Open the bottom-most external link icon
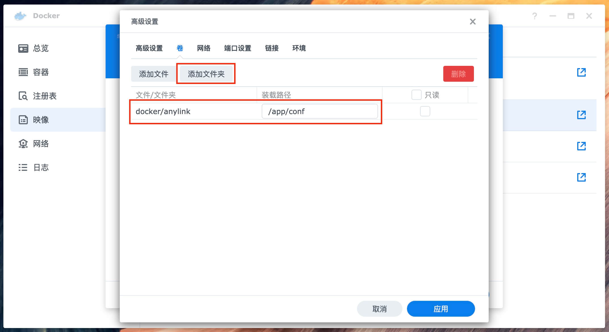609x332 pixels. click(x=581, y=177)
